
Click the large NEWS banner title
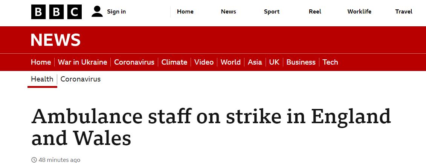[56, 40]
